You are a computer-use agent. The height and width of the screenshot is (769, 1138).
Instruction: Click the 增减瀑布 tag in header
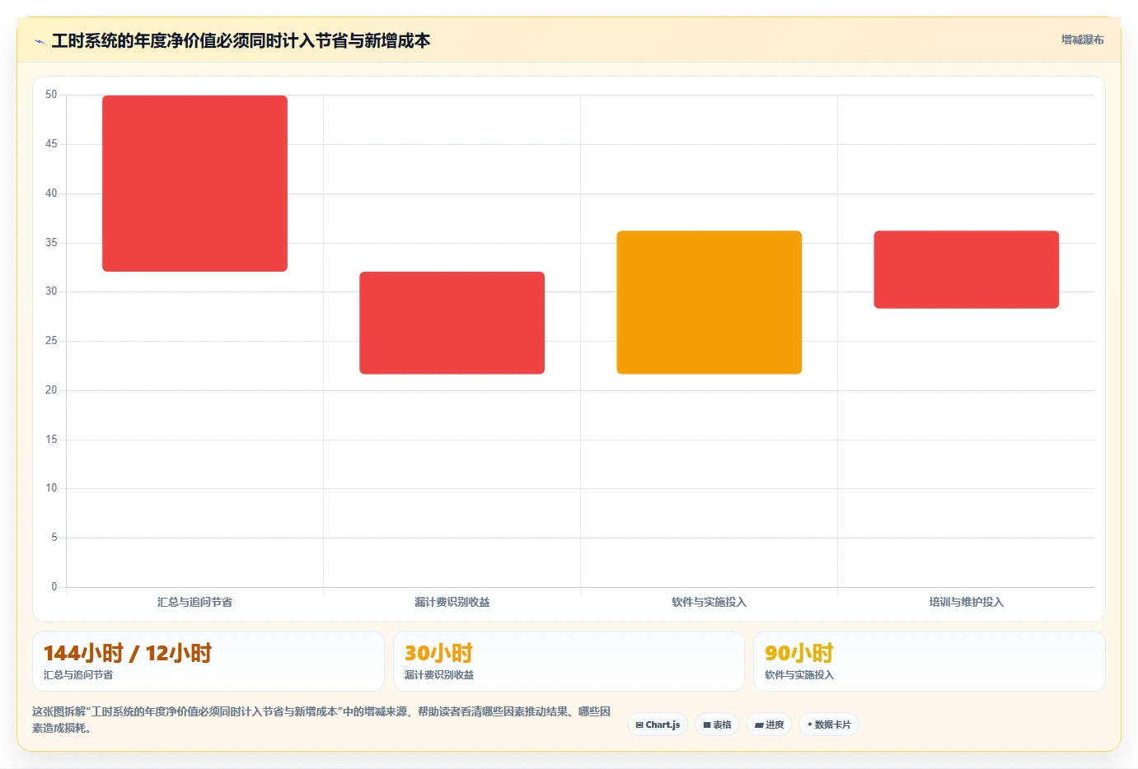pos(1082,40)
